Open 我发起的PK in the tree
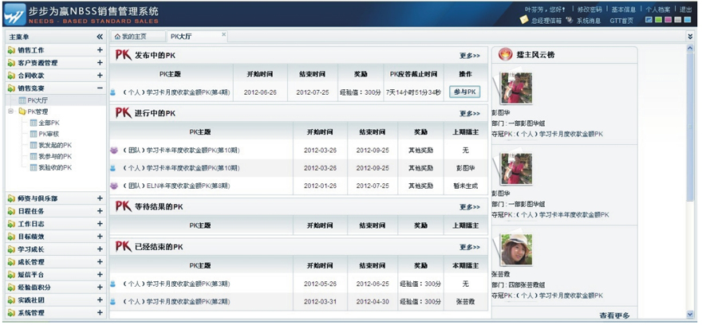The height and width of the screenshot is (325, 702). click(x=54, y=146)
